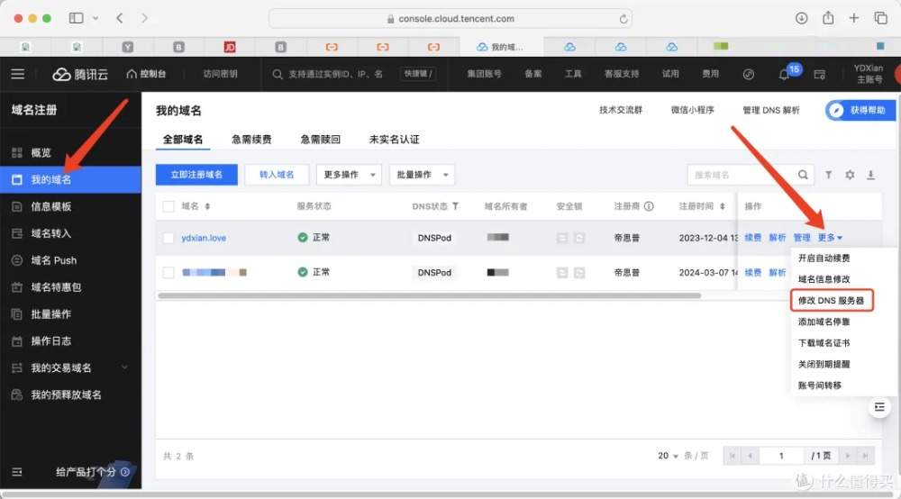Click the search magnifier in top bar
Screen dimensions: 901x499
coord(278,74)
